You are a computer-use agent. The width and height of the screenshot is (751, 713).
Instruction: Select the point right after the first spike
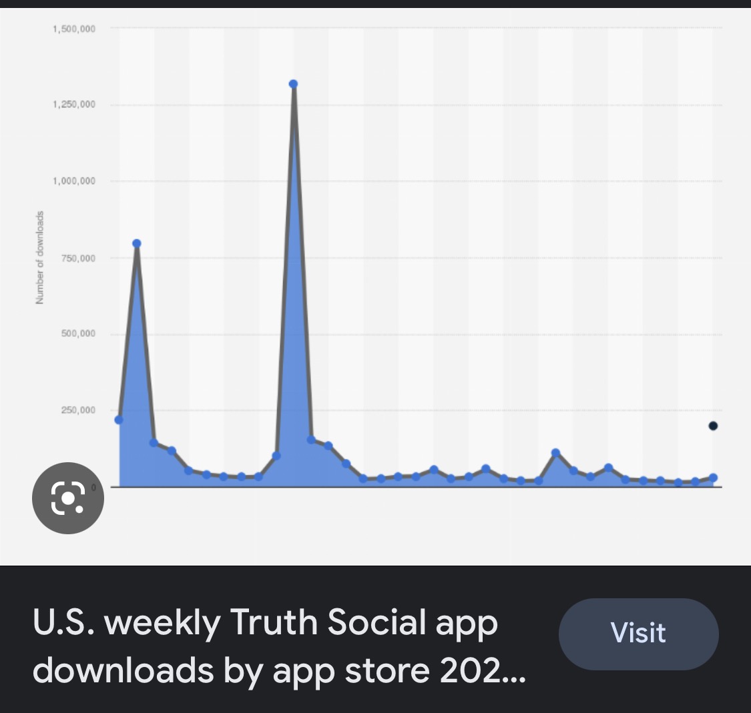(154, 442)
